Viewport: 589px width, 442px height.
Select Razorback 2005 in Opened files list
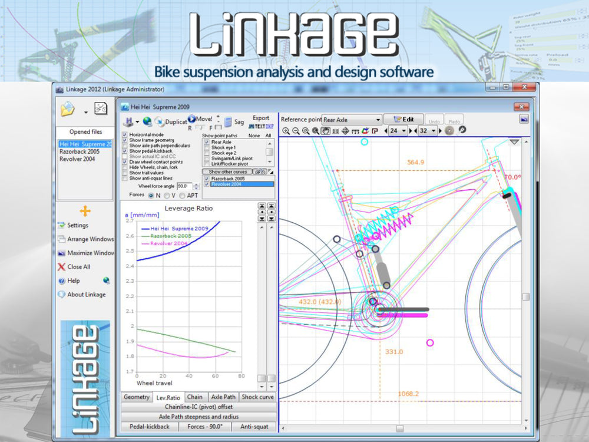click(x=80, y=151)
